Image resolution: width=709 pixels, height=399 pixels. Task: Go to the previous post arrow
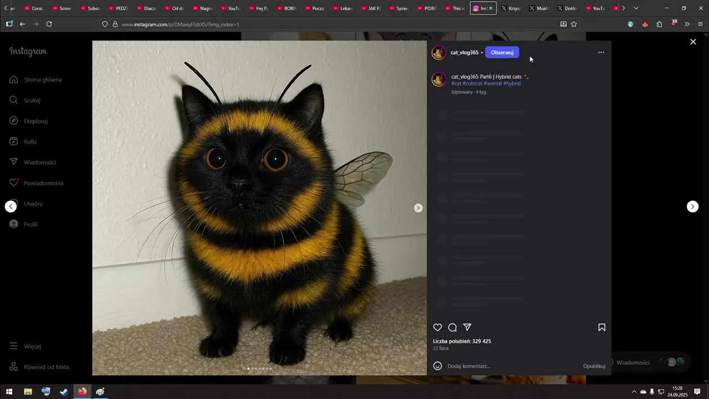point(11,207)
